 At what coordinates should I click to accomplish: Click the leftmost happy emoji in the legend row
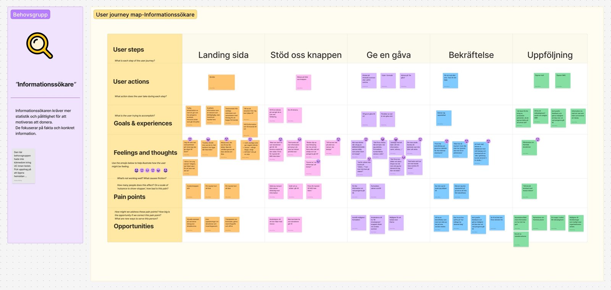[x=136, y=171]
